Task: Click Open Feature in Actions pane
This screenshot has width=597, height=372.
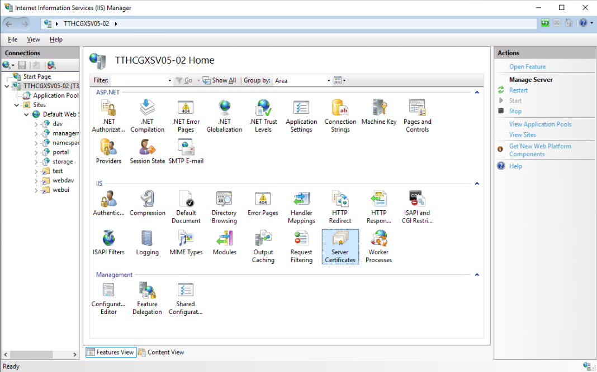Action: click(x=527, y=66)
